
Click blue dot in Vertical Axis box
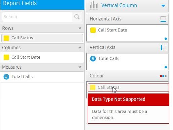tap(166, 67)
